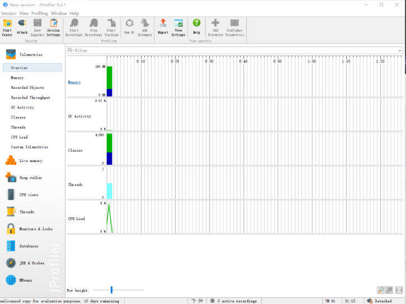The width and height of the screenshot is (406, 304).
Task: Select Recorded Objects item
Action: (27, 87)
